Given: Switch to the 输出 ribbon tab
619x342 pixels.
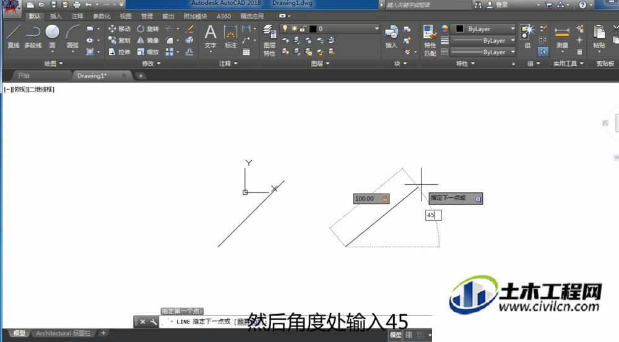Looking at the screenshot, I should pyautogui.click(x=168, y=16).
